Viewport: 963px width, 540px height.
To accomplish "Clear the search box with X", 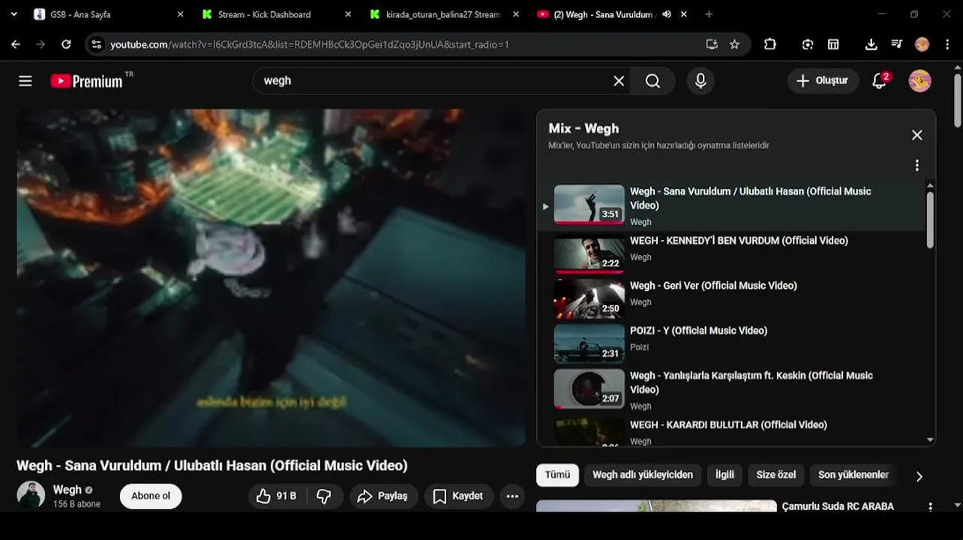I will [619, 81].
